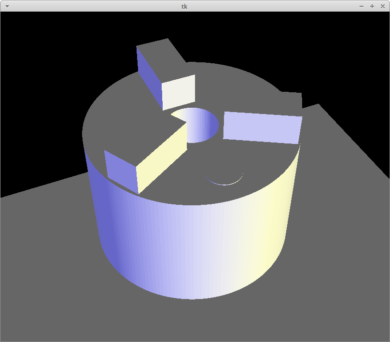
Task: Open the window menu arrow in title bar
Action: point(7,6)
